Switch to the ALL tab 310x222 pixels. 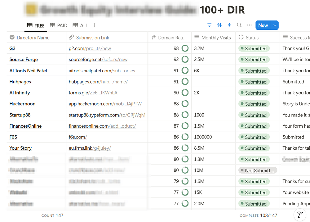80,25
